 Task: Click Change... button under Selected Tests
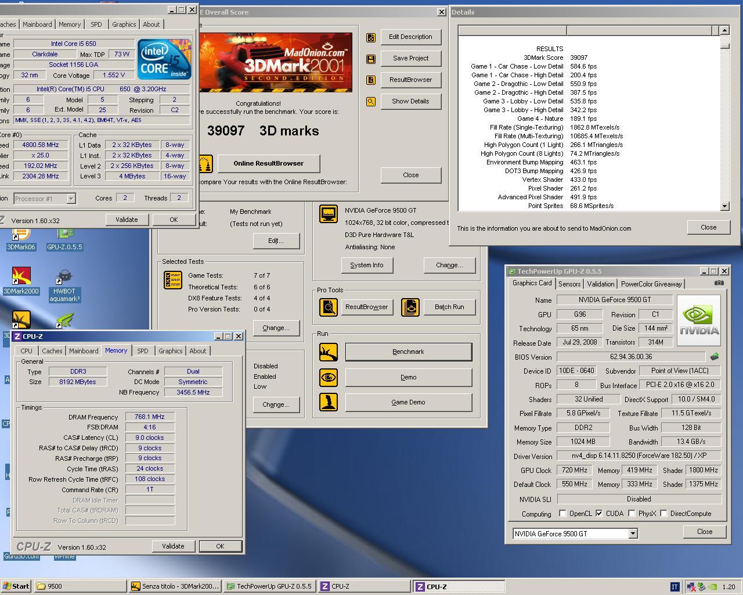point(276,328)
